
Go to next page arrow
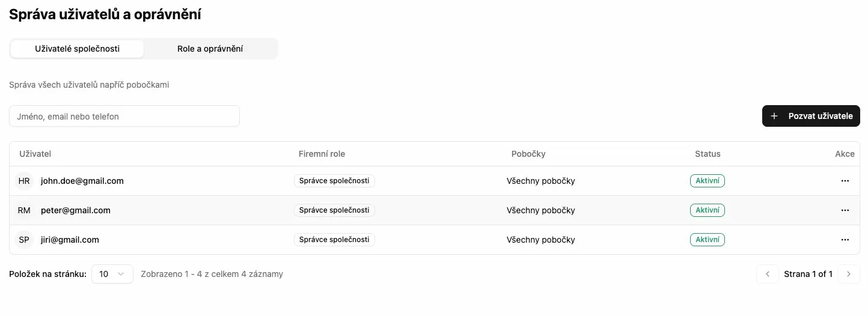pos(848,274)
